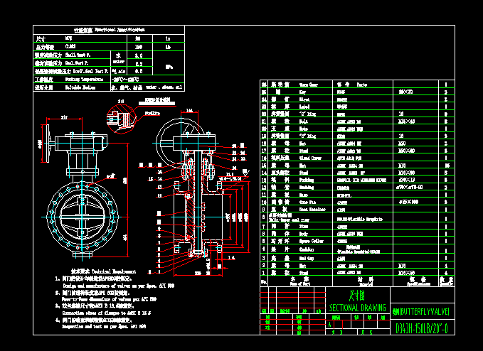Click the 'Technical Requirement' heading text

coord(114,271)
